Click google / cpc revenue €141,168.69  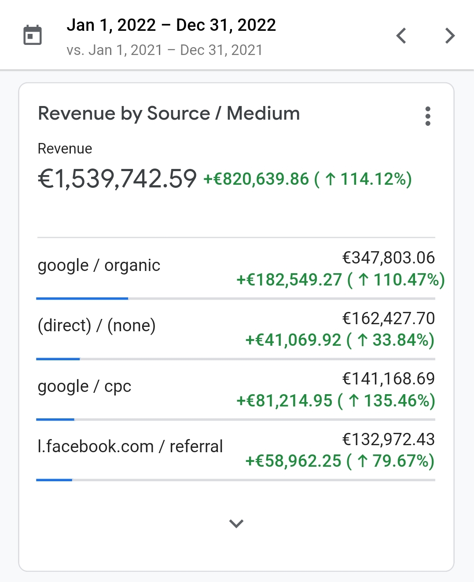[x=388, y=378]
